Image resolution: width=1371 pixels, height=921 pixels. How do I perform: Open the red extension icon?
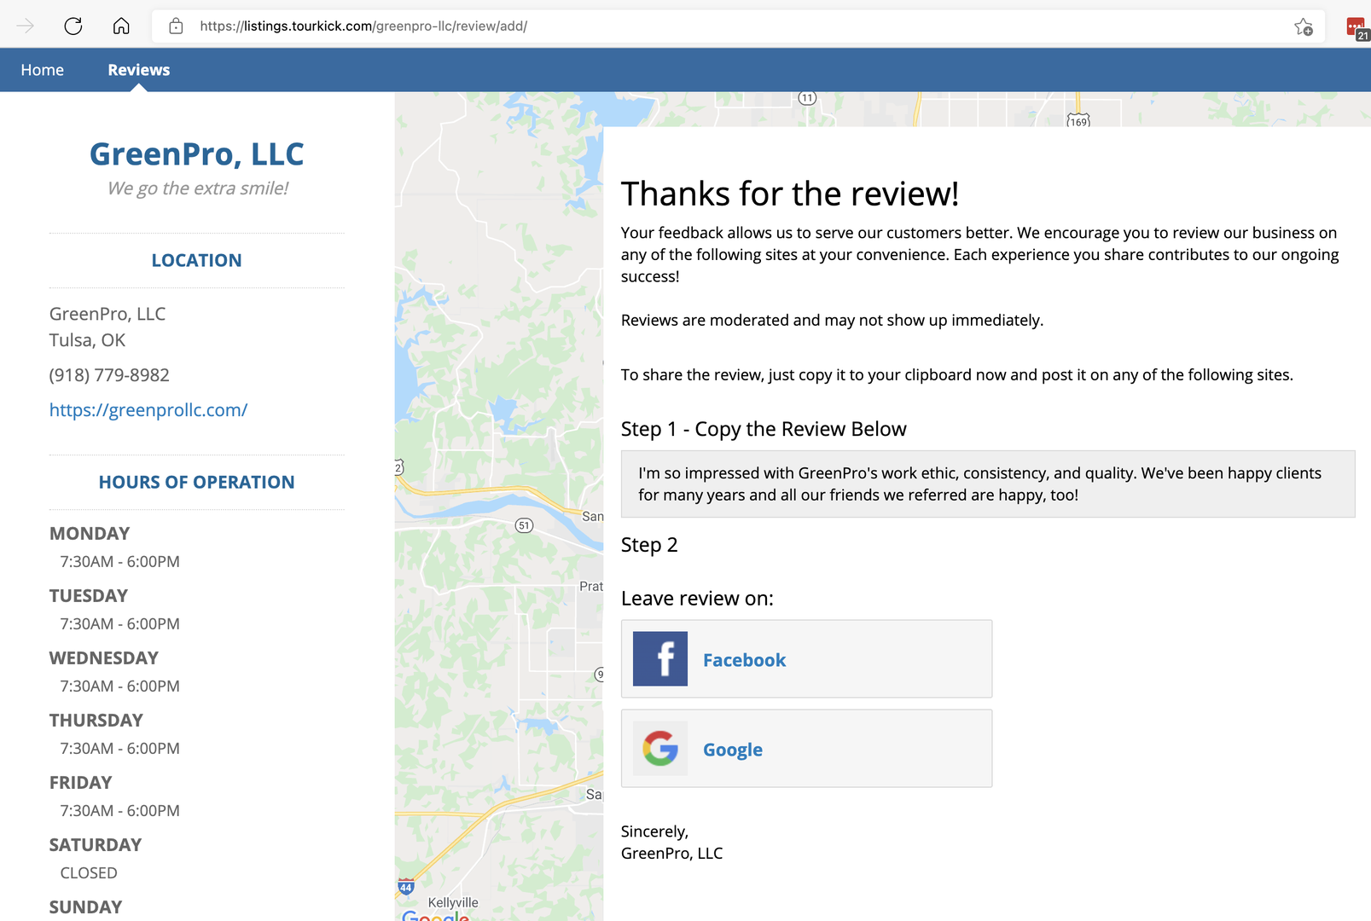pos(1356,27)
